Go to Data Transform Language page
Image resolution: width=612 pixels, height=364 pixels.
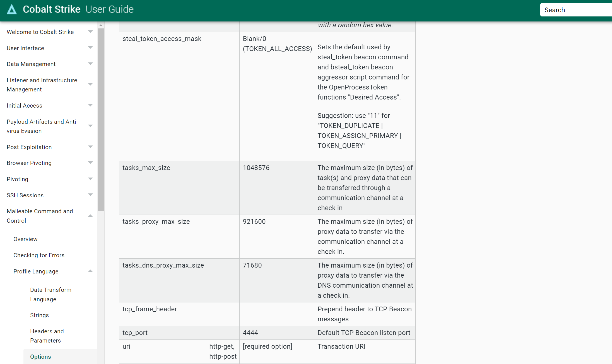click(x=50, y=294)
